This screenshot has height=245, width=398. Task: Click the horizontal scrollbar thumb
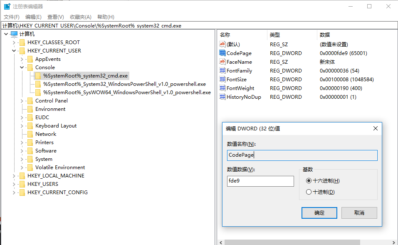(x=292, y=242)
